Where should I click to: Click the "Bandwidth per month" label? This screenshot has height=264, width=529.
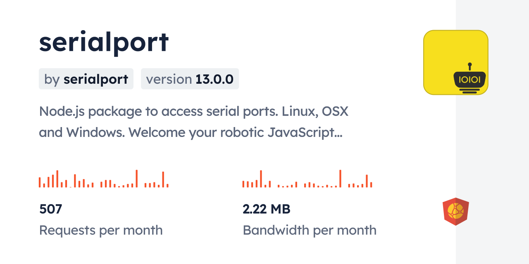[x=310, y=230]
